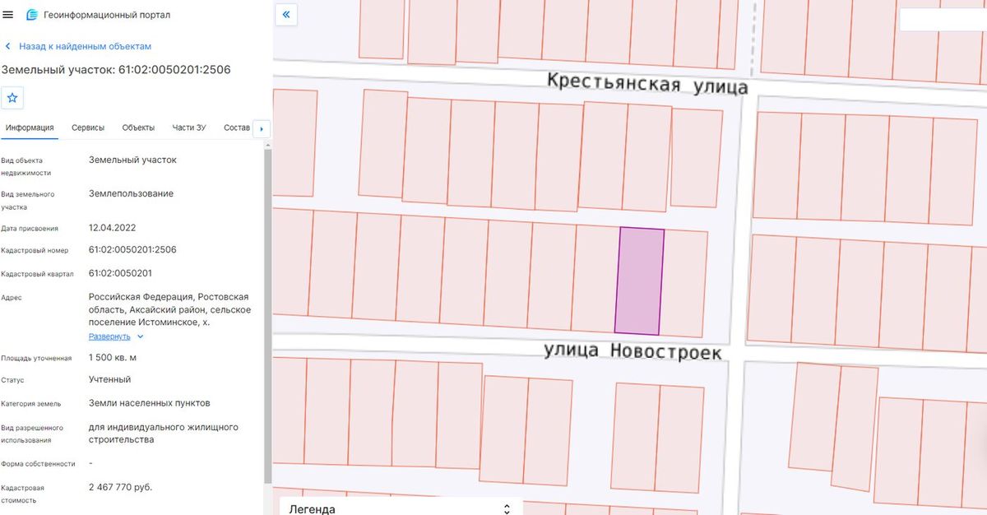987x515 pixels.
Task: Select the Состав tab
Action: point(237,128)
